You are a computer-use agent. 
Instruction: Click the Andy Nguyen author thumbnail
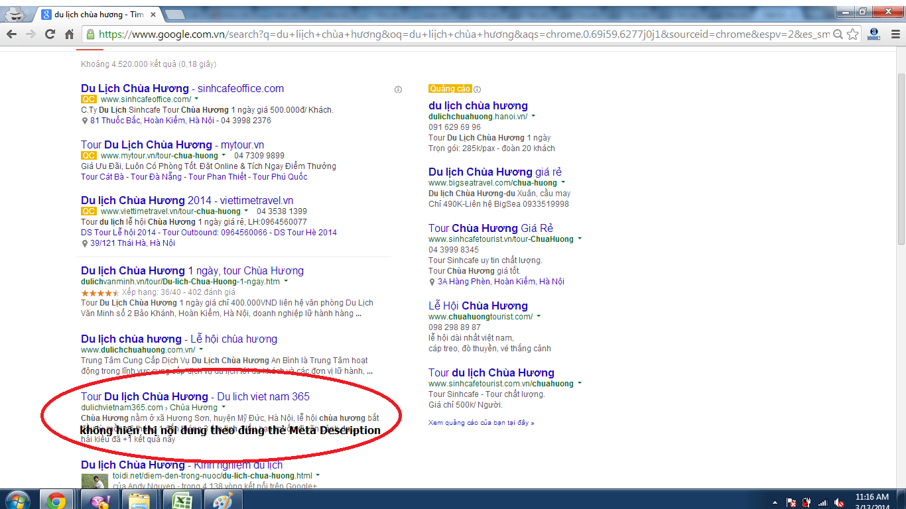tap(95, 482)
